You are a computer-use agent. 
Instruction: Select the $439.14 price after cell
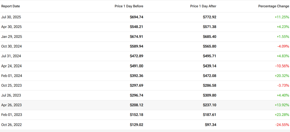(x=210, y=66)
